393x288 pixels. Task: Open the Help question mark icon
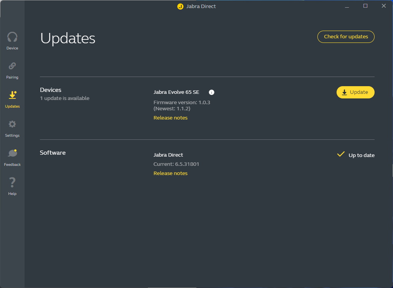pyautogui.click(x=12, y=182)
